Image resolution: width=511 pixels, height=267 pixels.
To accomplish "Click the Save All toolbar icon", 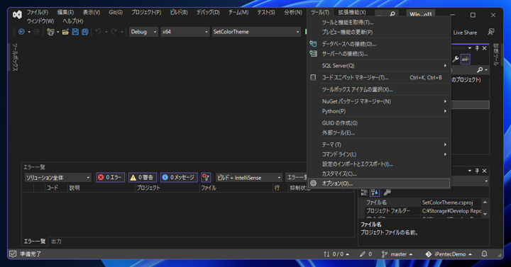I will (85, 32).
